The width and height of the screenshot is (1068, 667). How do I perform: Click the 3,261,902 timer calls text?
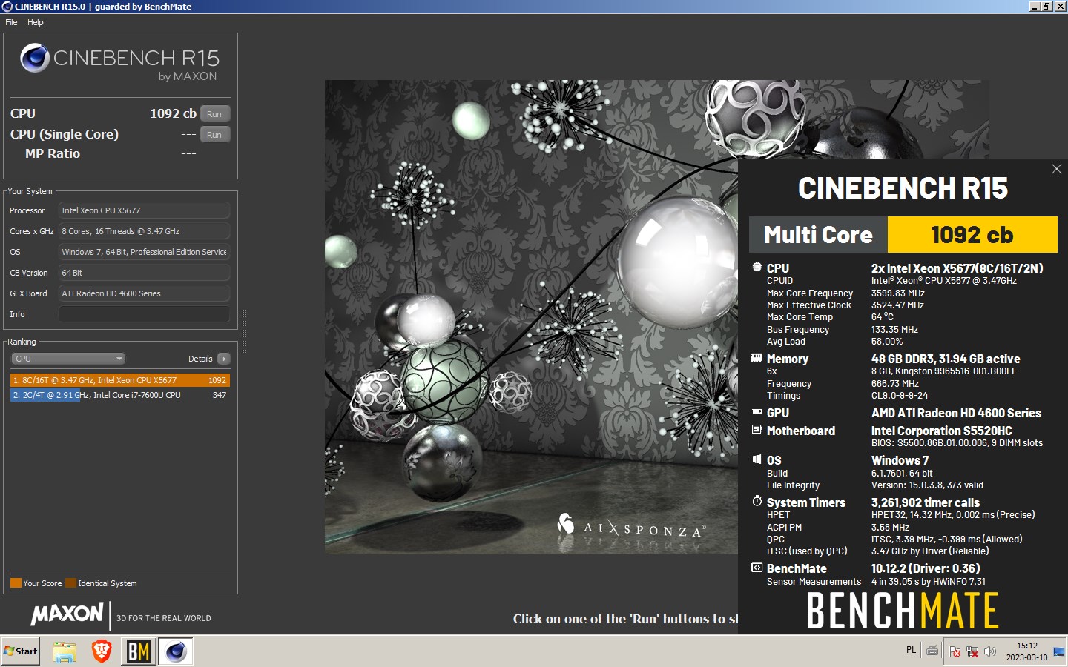click(925, 502)
